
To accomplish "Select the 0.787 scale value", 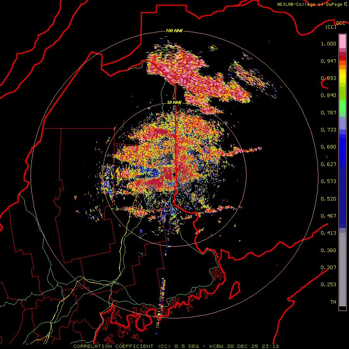I will click(328, 112).
